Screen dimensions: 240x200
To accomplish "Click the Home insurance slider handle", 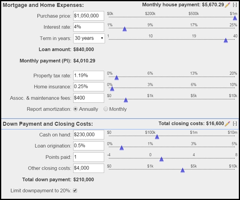I will [x=112, y=89].
